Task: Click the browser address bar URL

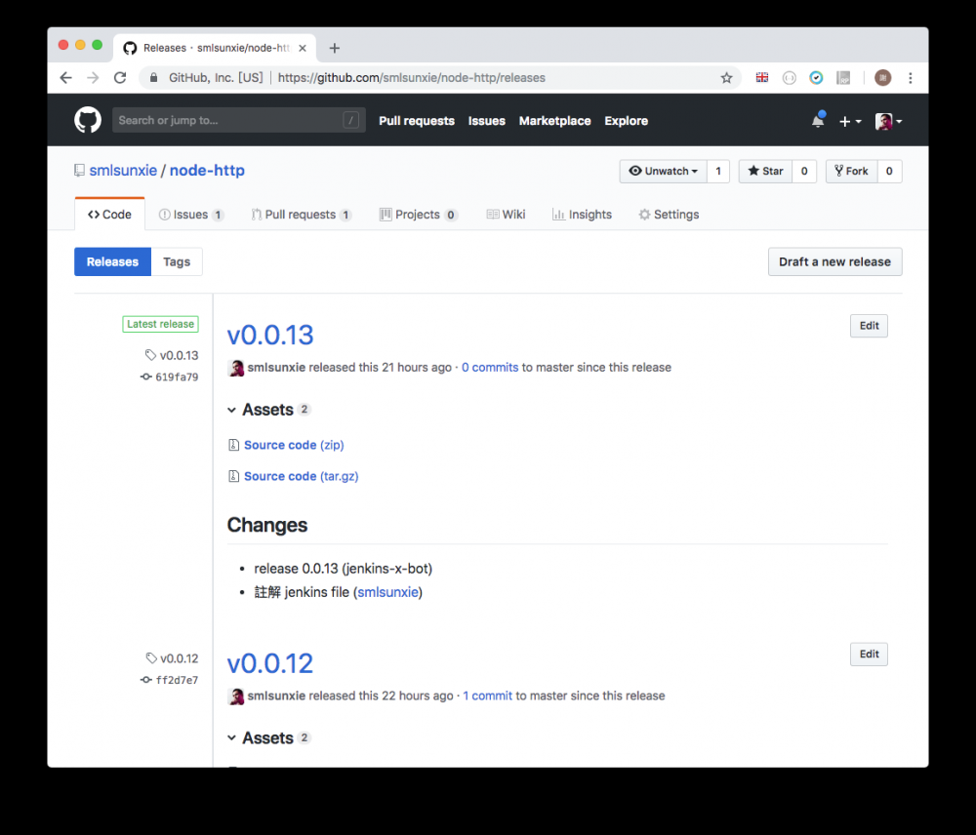Action: [x=412, y=78]
